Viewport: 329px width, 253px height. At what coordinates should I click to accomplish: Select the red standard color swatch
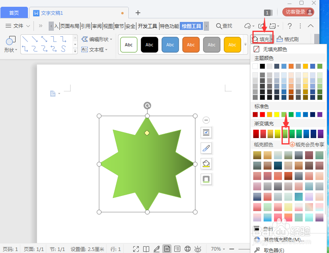click(262, 115)
